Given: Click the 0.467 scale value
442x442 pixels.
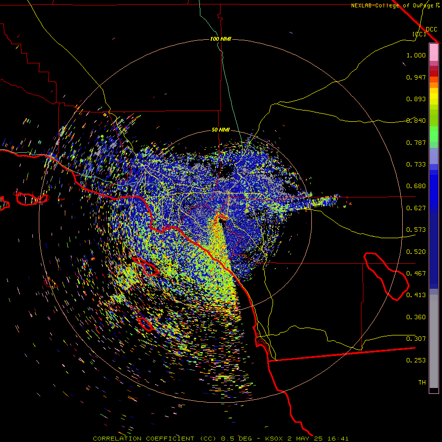Looking at the screenshot, I should pos(416,274).
